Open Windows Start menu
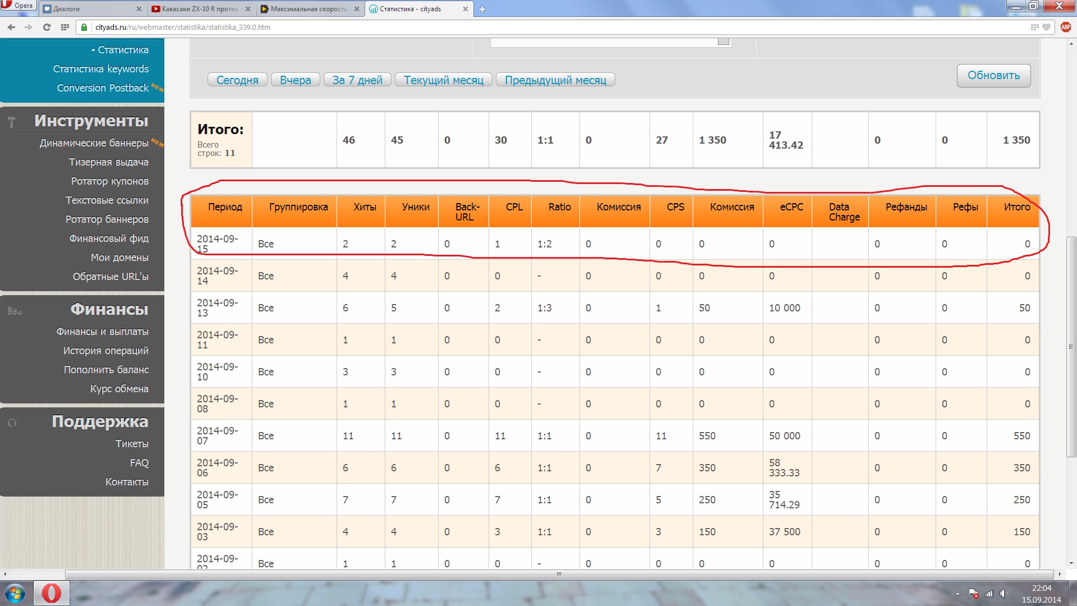Viewport: 1077px width, 606px height. point(15,593)
